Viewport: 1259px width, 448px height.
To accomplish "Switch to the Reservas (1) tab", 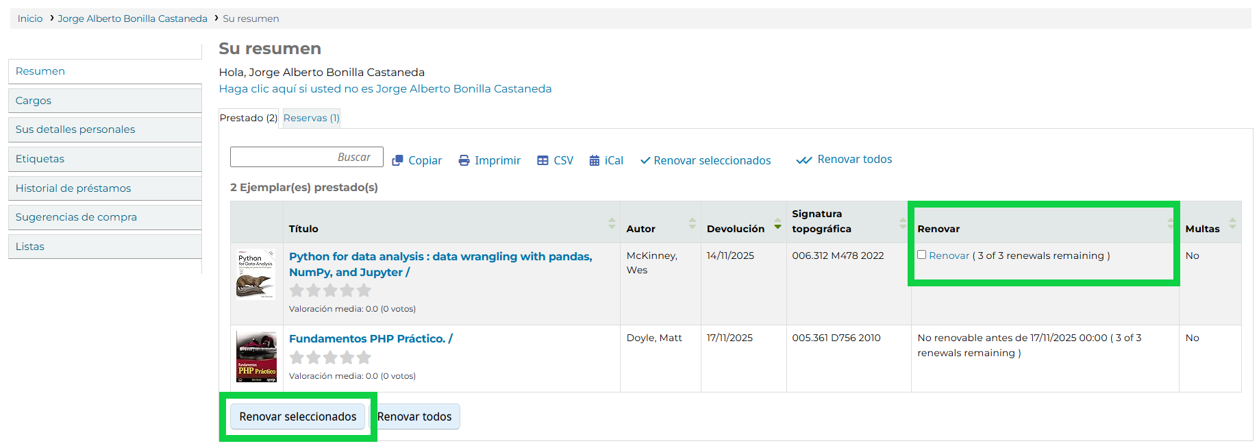I will pos(311,118).
